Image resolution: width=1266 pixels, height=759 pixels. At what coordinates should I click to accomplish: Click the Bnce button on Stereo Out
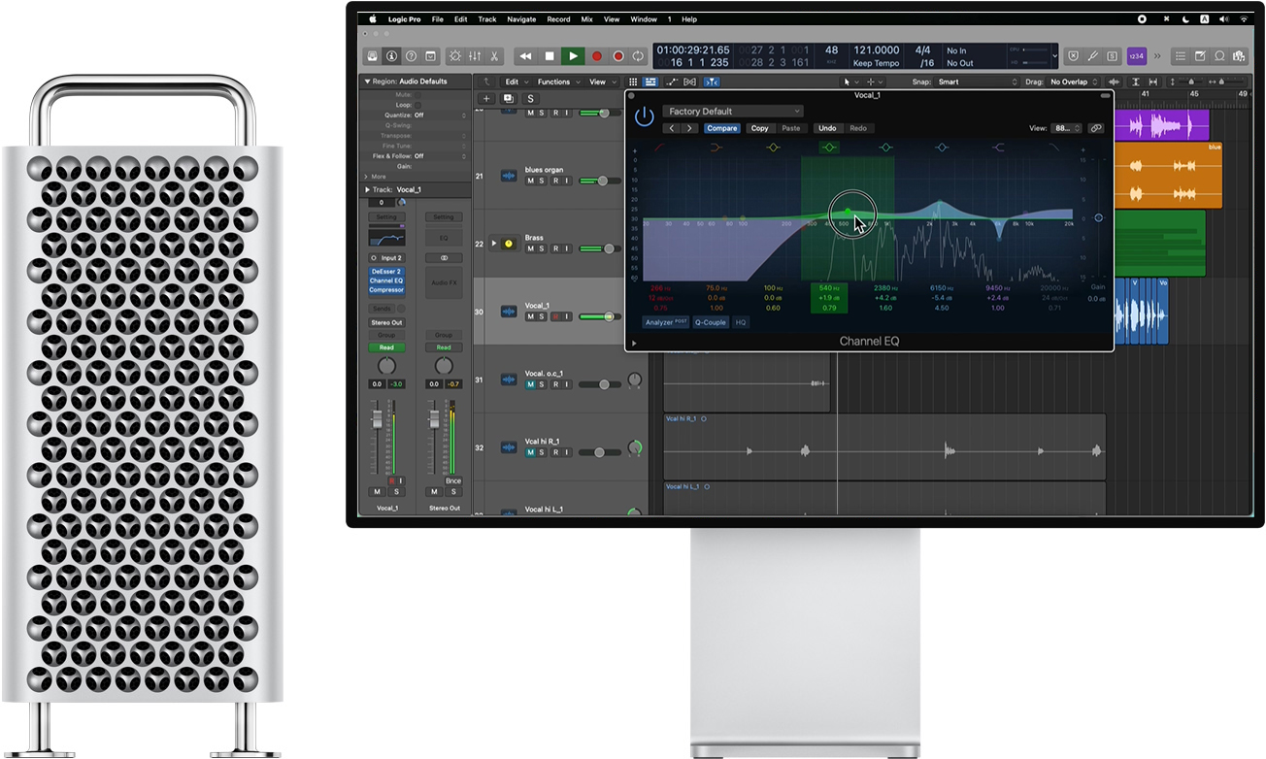453,481
